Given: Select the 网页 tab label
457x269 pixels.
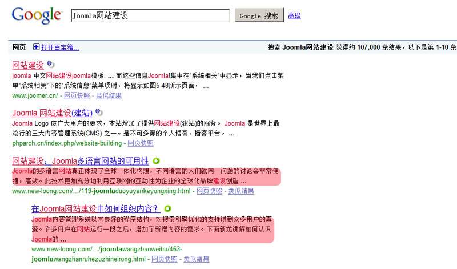Looking at the screenshot, I should (x=19, y=47).
